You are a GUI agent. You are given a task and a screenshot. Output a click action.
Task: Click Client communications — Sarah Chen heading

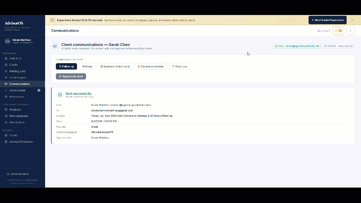point(95,45)
